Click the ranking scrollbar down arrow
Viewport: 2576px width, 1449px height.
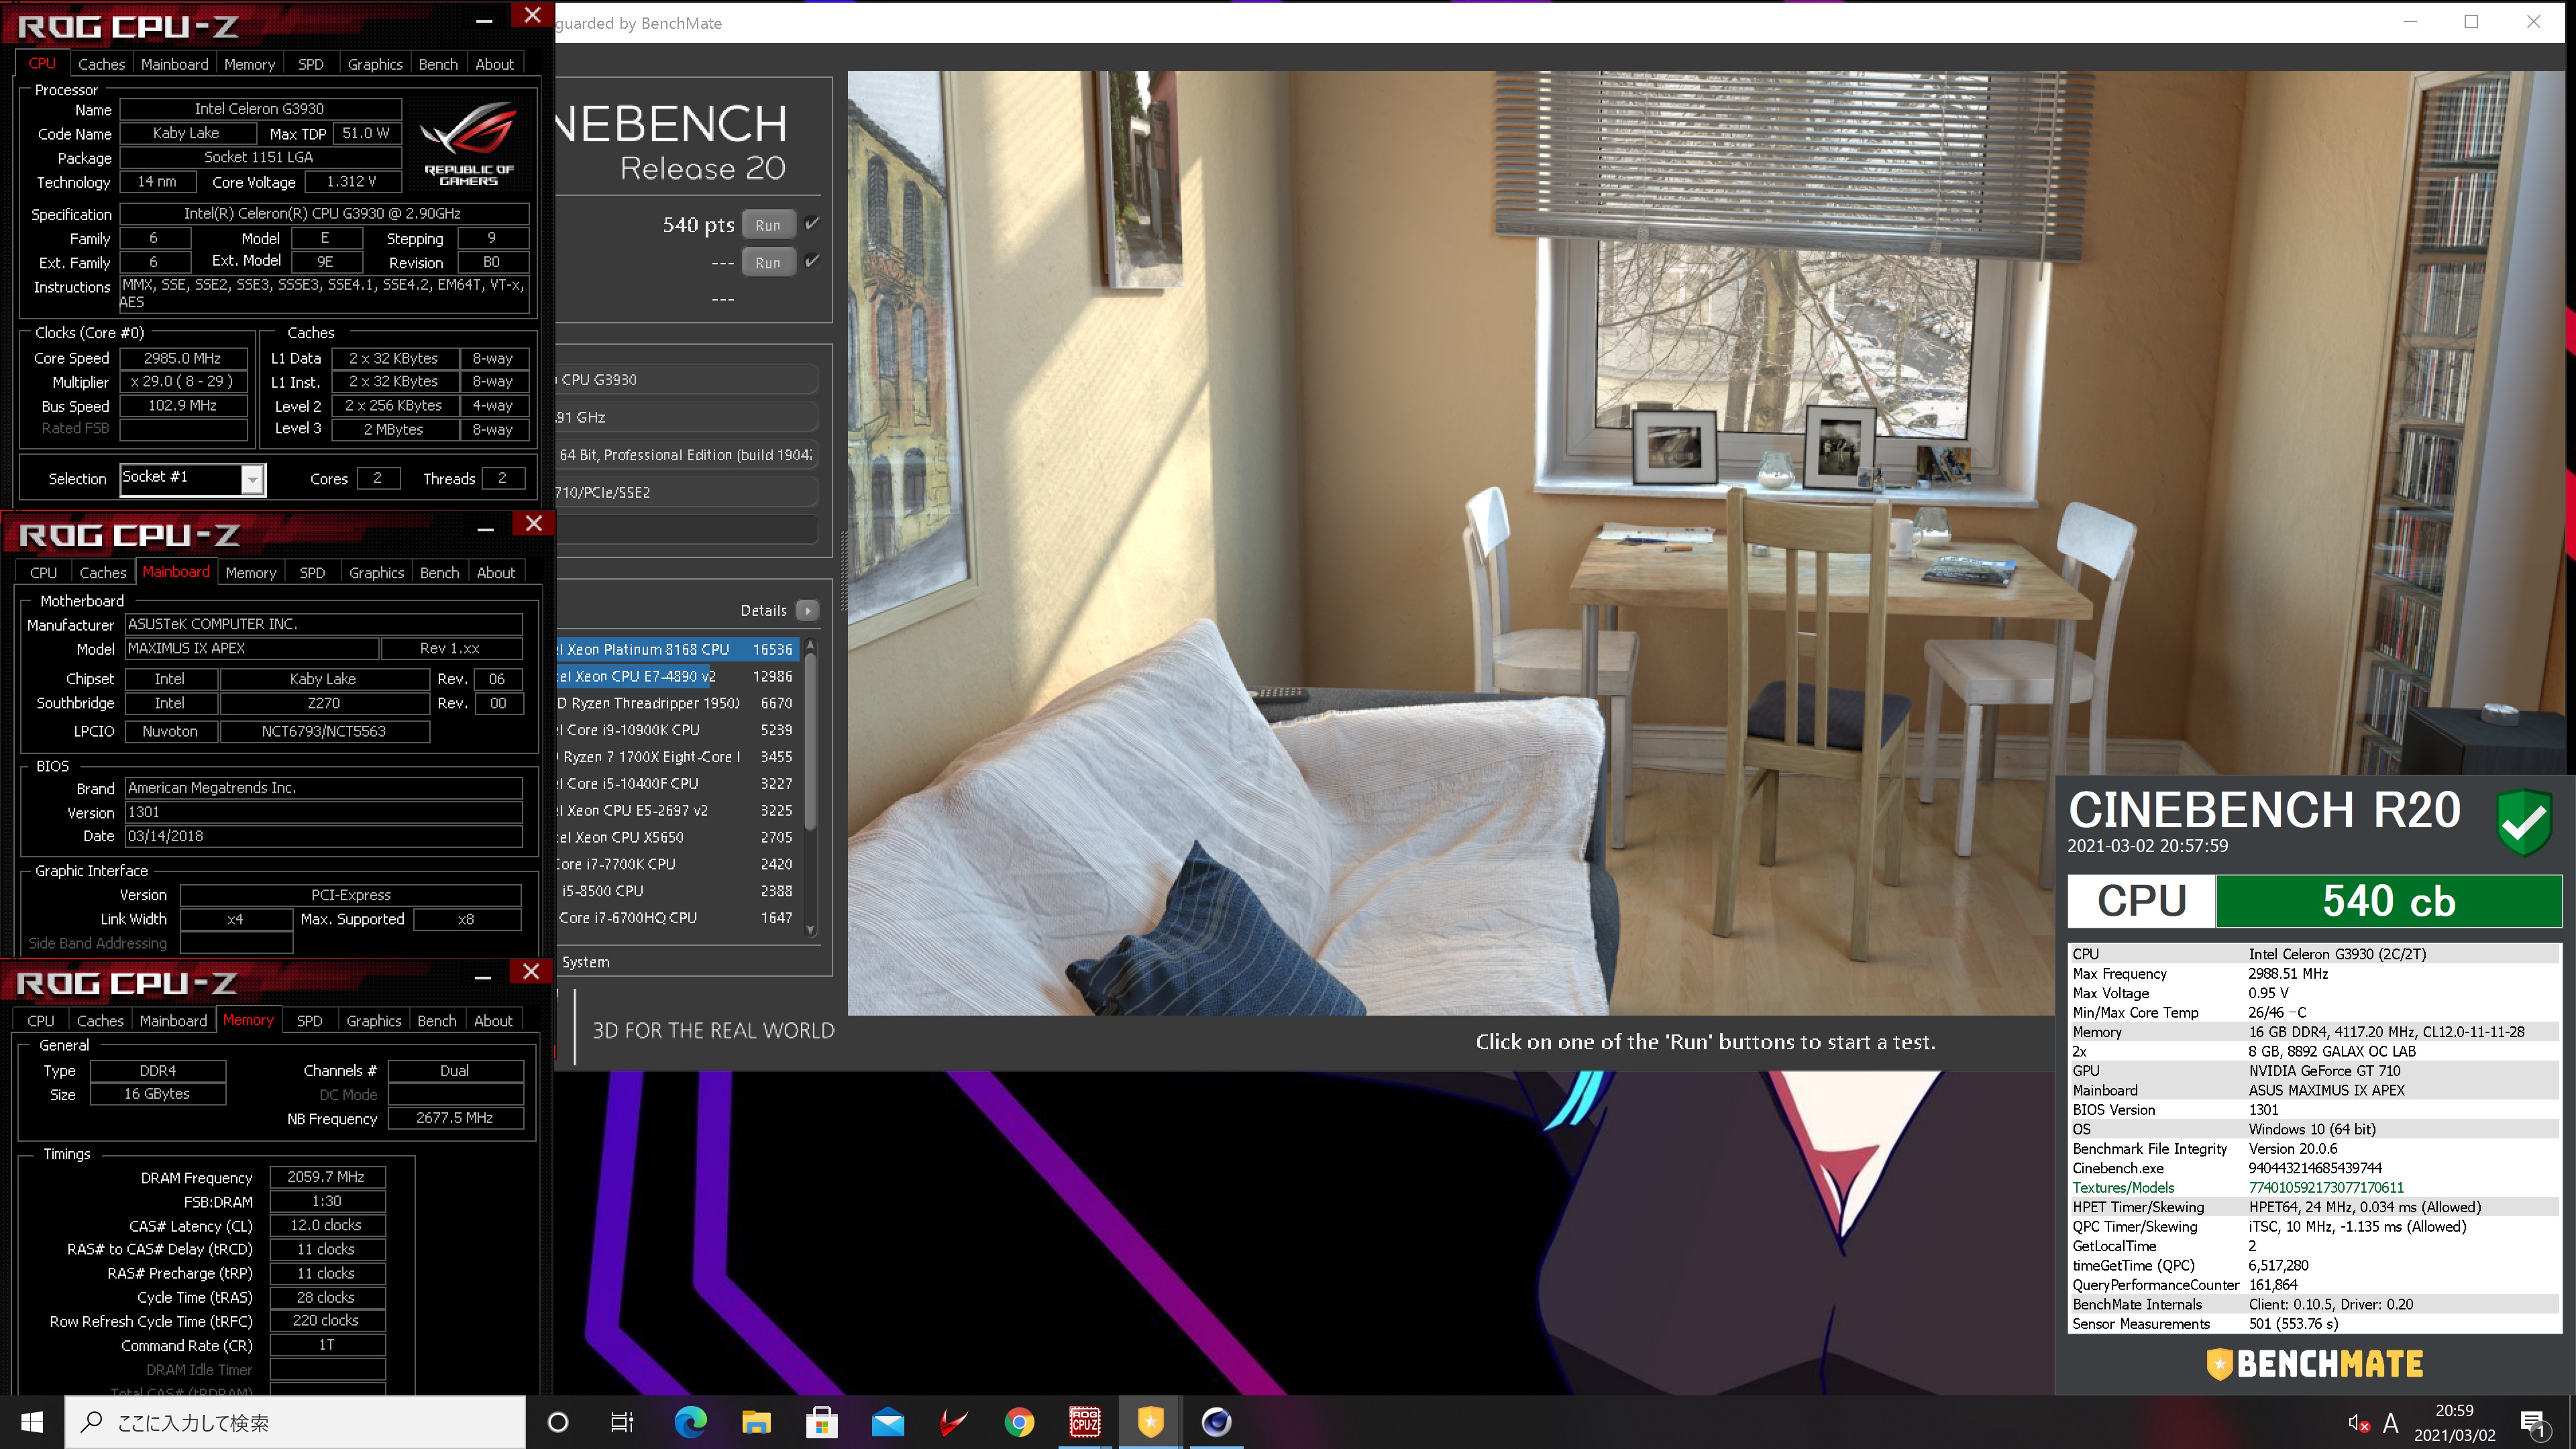pyautogui.click(x=811, y=929)
